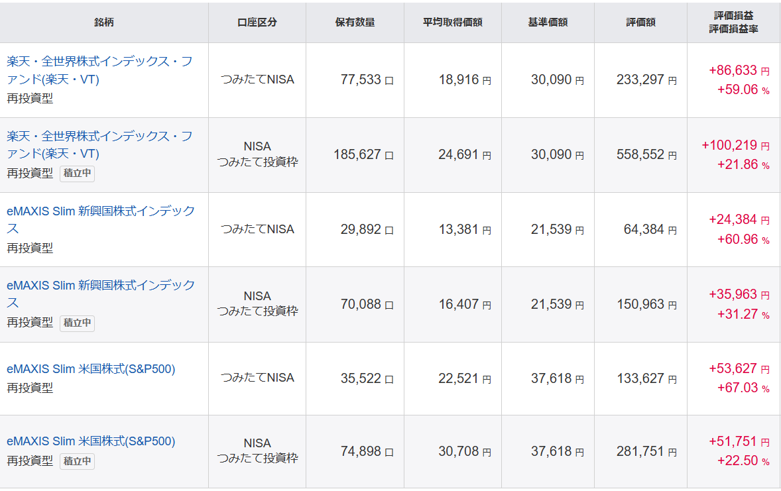Select the +100,219 円 profit value
Screen dimensions: 781x491
click(735, 145)
